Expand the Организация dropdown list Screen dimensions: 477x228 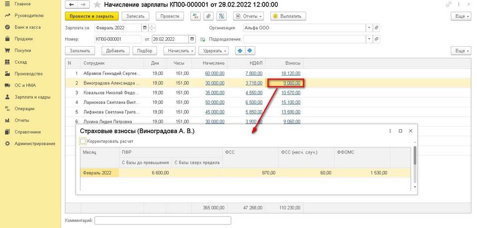(369, 27)
